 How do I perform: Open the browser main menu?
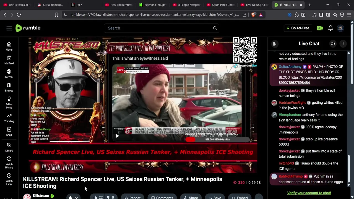[x=349, y=15]
